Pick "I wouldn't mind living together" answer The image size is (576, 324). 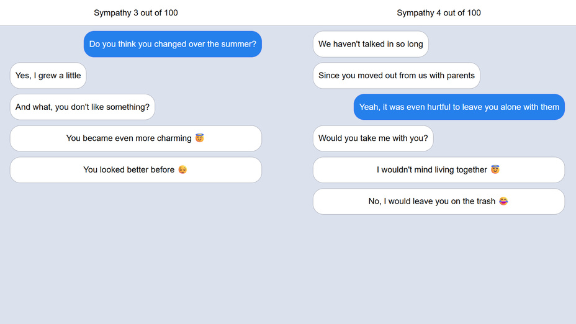431,170
